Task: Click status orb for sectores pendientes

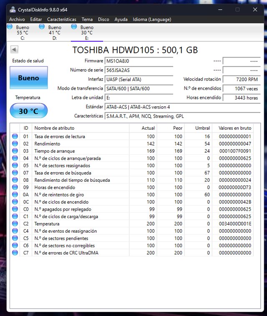Action: (15, 238)
